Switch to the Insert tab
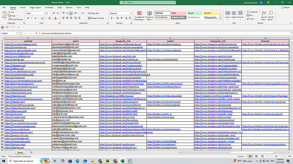The height and width of the screenshot is (164, 293). (x=23, y=8)
